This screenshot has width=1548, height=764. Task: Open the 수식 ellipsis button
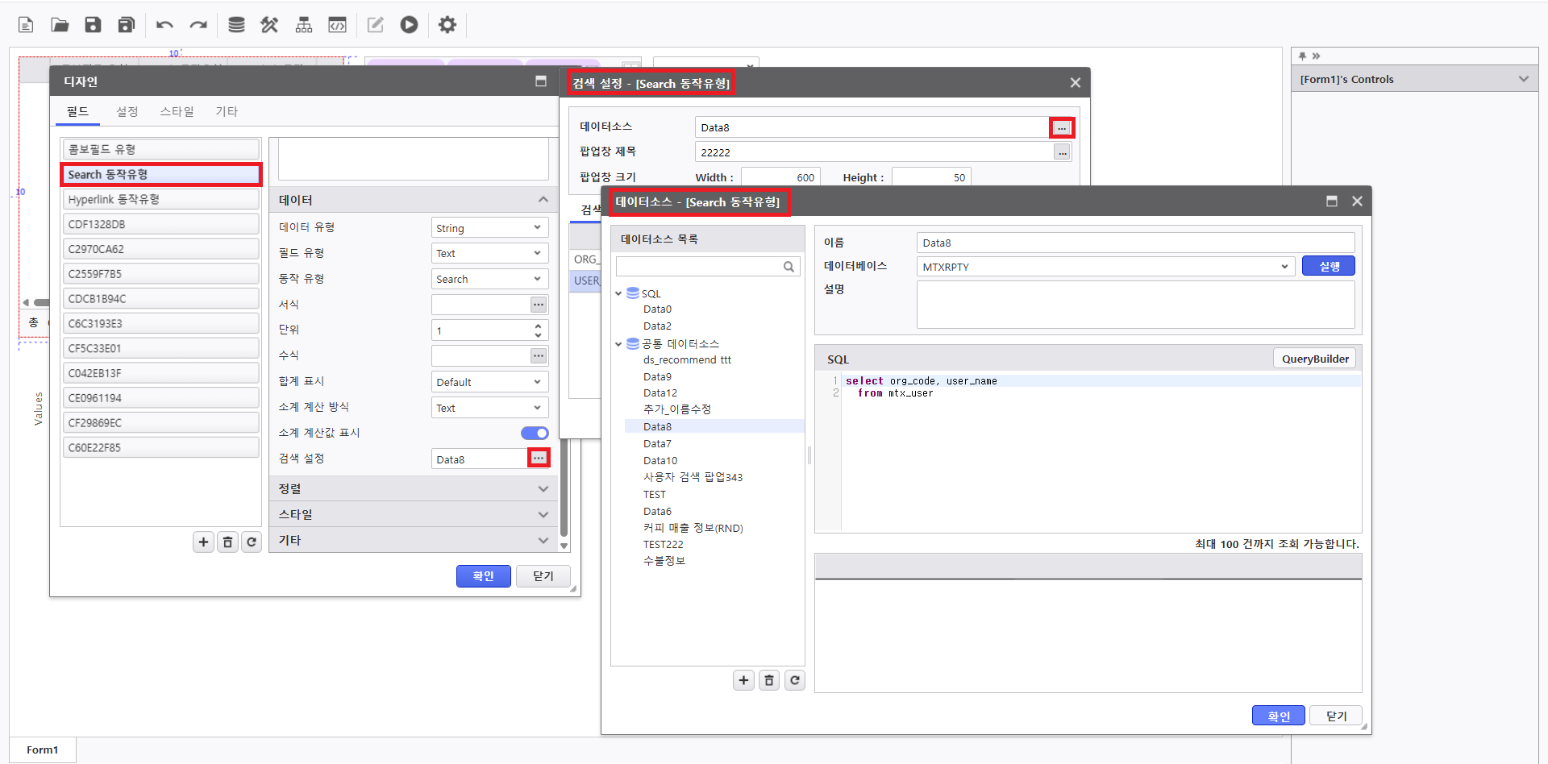point(539,355)
